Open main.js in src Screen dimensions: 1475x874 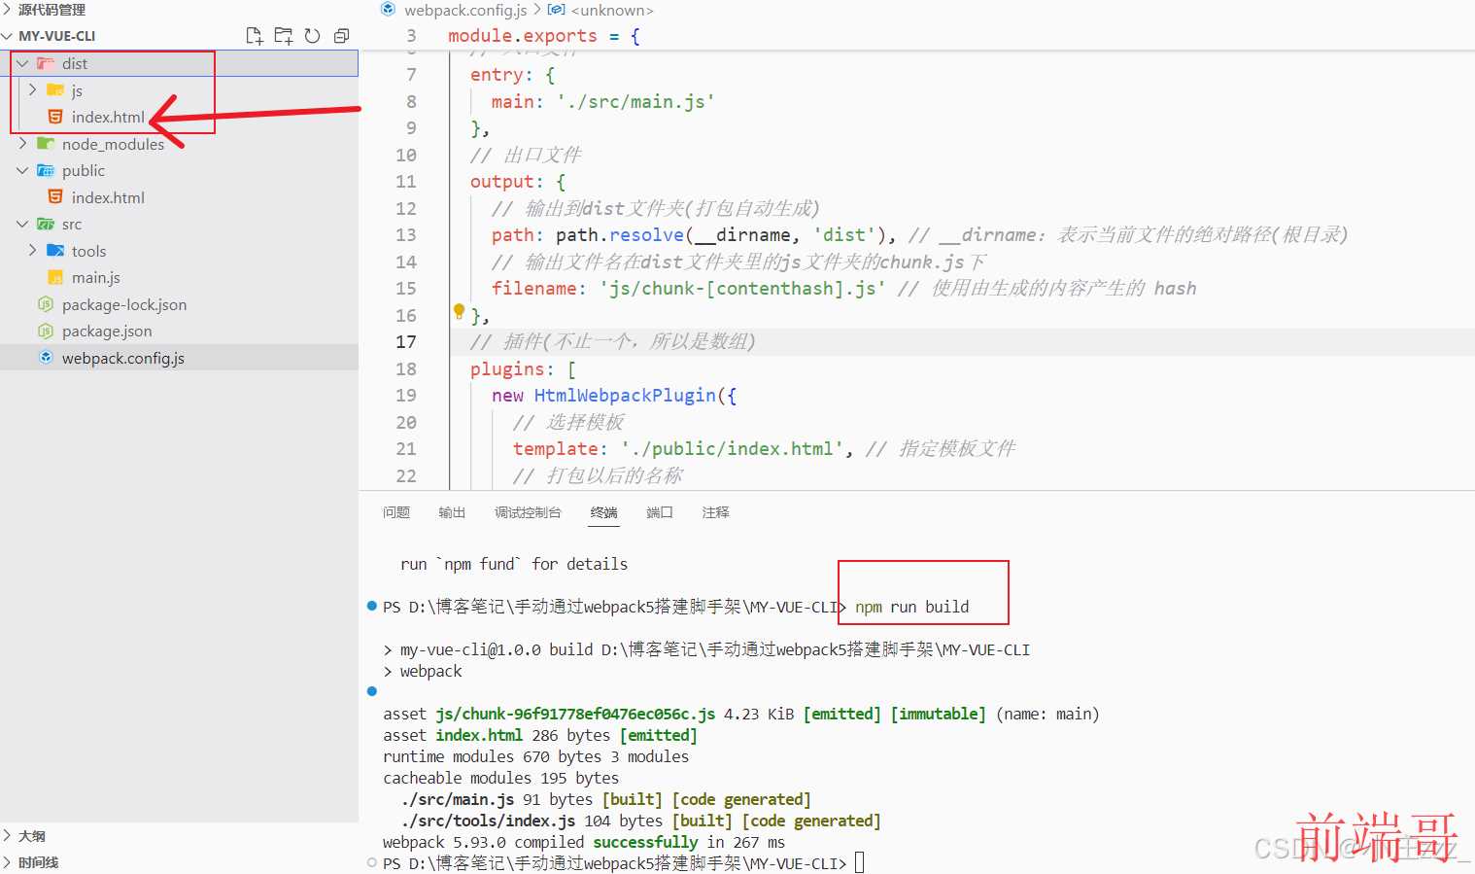click(96, 277)
